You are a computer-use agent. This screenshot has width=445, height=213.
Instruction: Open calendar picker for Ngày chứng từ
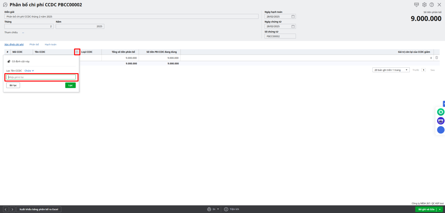(x=293, y=26)
